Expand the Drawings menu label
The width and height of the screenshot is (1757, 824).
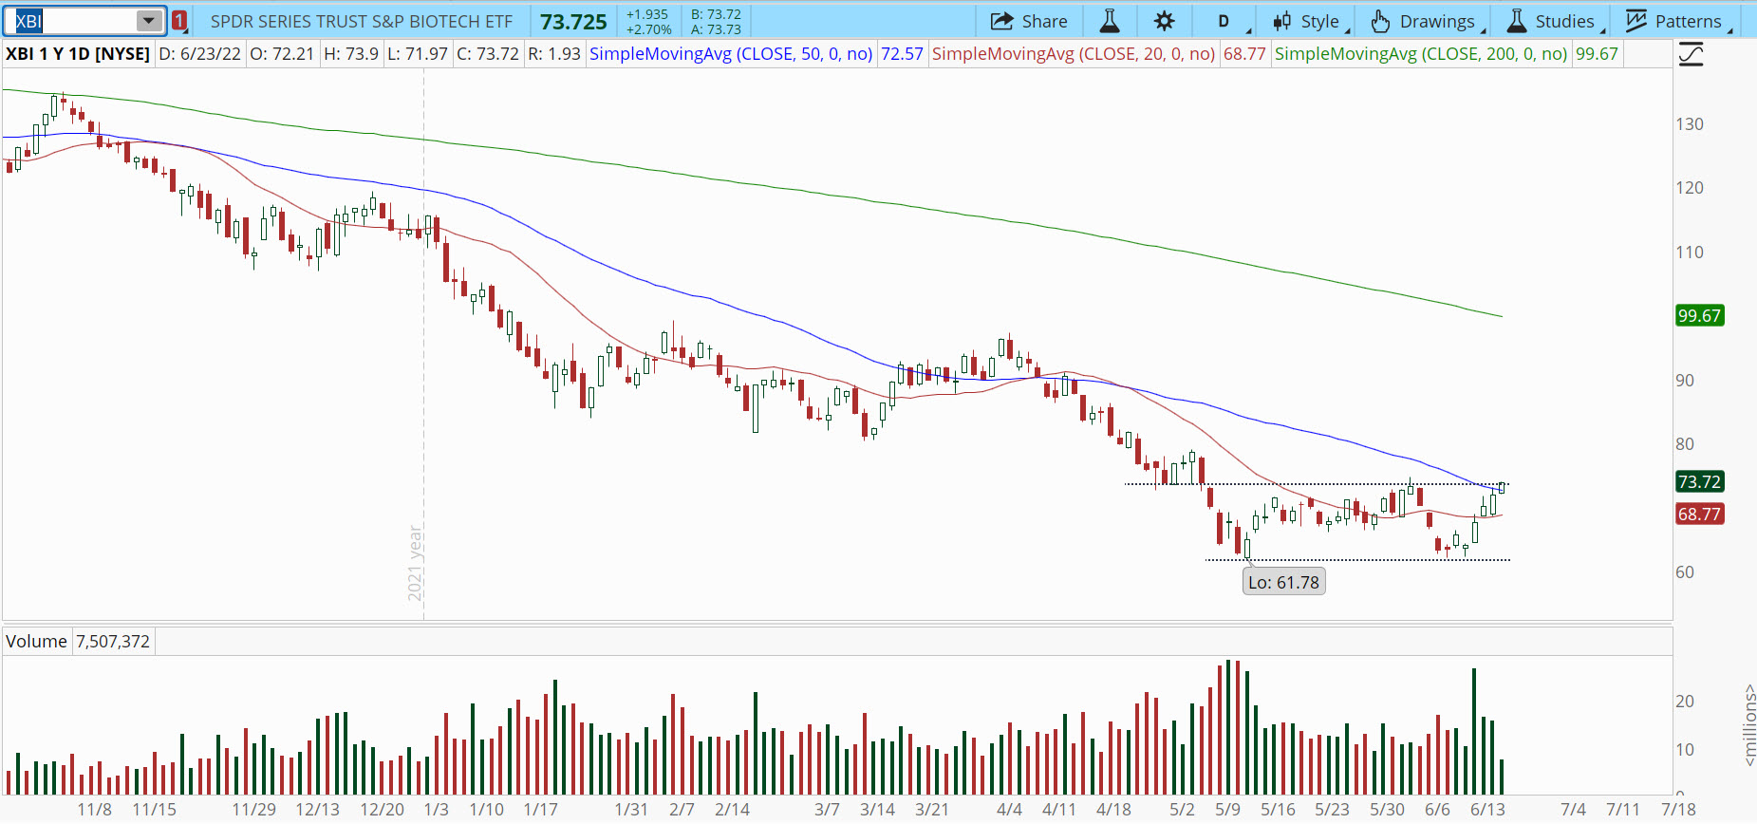click(1437, 21)
